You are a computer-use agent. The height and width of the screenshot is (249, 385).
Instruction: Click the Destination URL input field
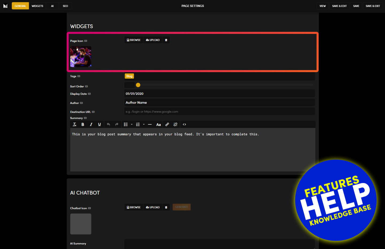pos(219,112)
